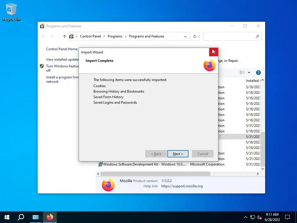This screenshot has width=297, height=223.
Task: Open Turn Windows features on or off
Action: [x=62, y=68]
